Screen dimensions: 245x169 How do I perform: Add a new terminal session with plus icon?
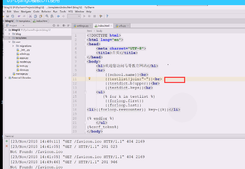point(7,141)
